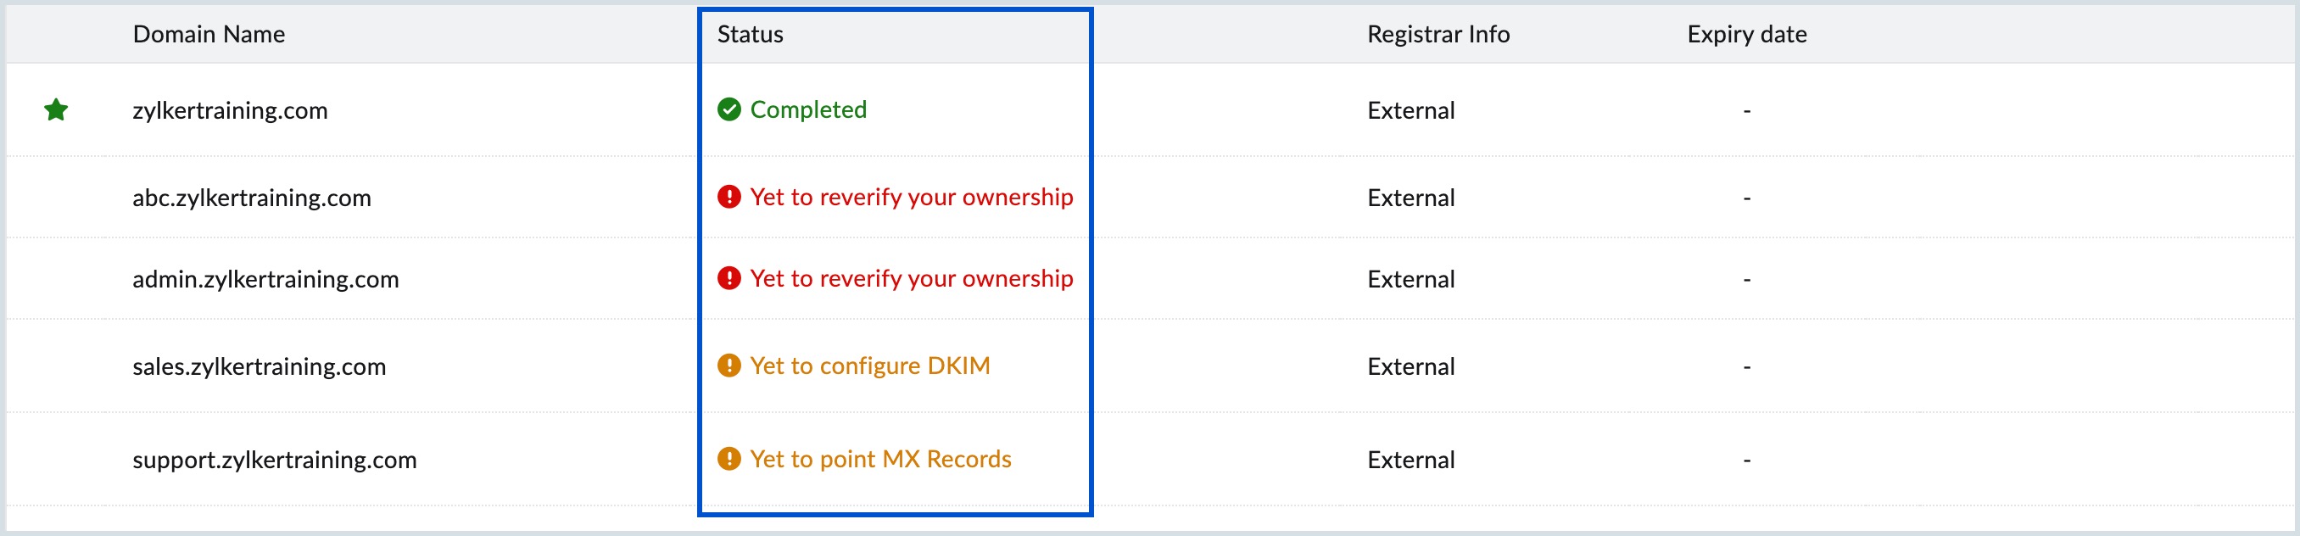Select admin.zylkertraining.com domain row
This screenshot has height=536, width=2300.
pyautogui.click(x=265, y=279)
